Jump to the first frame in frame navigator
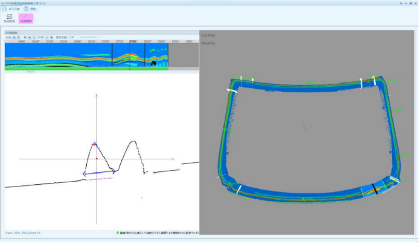The height and width of the screenshot is (243, 420). tap(30, 37)
